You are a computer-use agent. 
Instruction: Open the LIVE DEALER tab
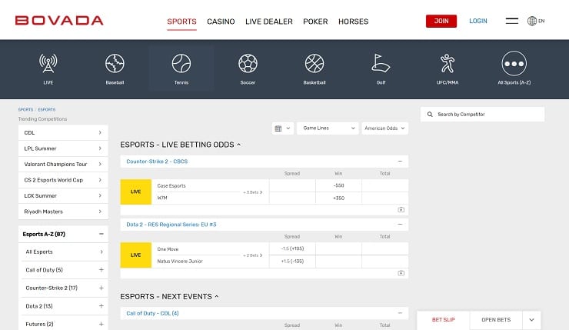(269, 22)
